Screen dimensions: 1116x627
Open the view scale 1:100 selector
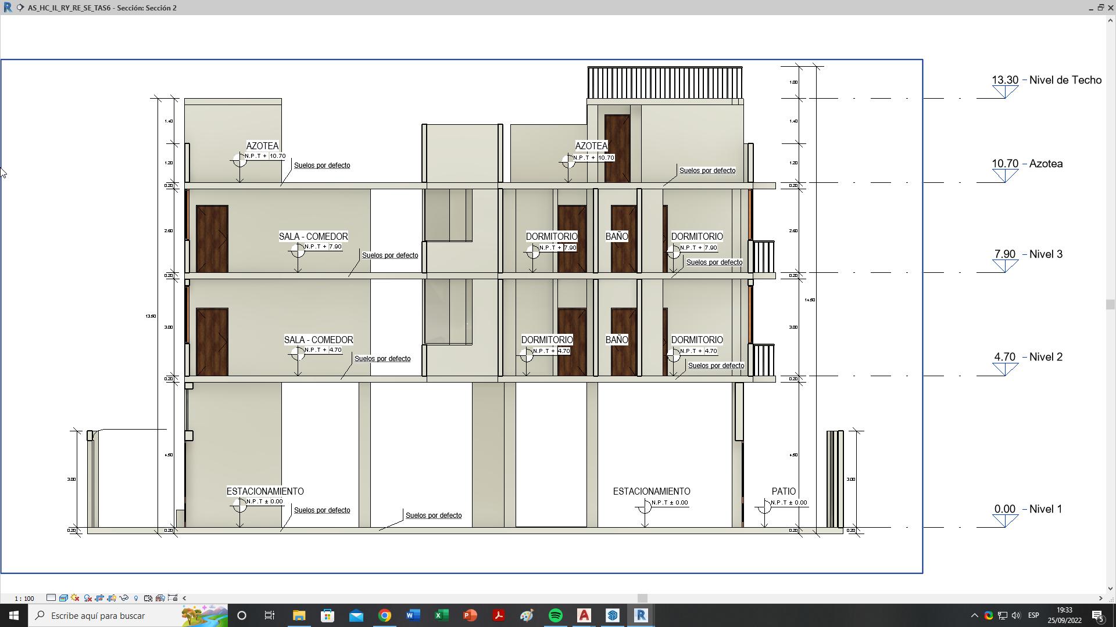click(x=24, y=598)
